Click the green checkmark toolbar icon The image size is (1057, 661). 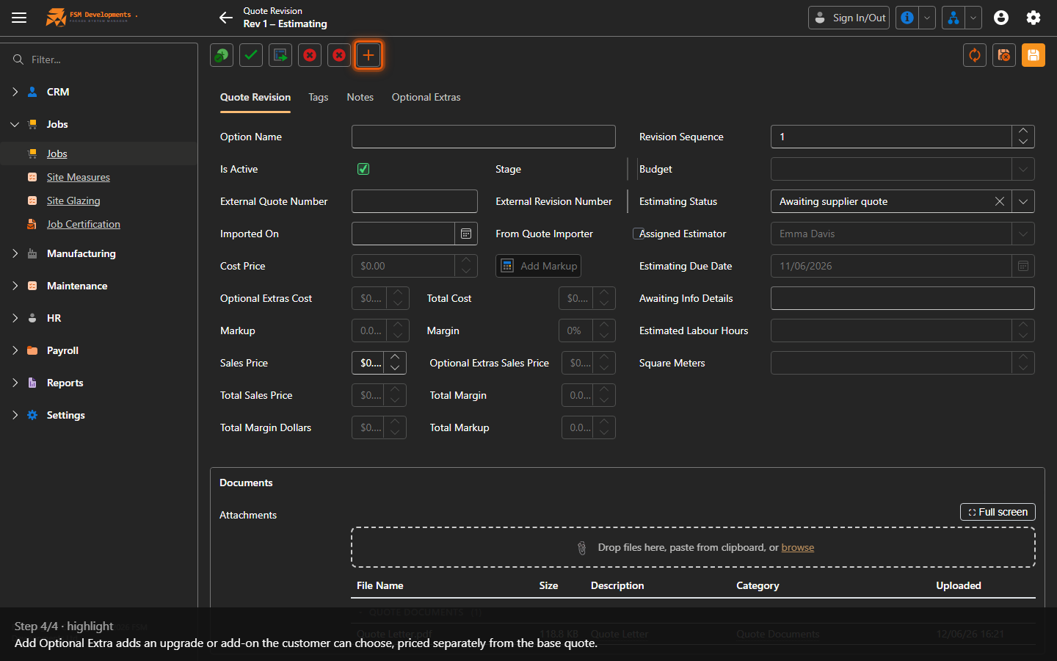point(251,55)
